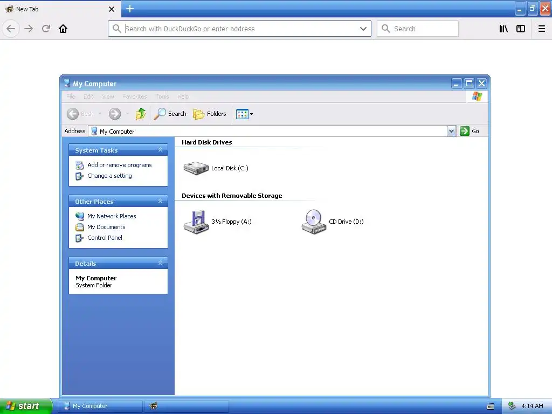
Task: Click Devices with Removable Storage heading
Action: point(232,196)
